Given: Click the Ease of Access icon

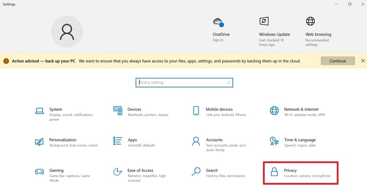Looking at the screenshot, I should click(117, 172).
